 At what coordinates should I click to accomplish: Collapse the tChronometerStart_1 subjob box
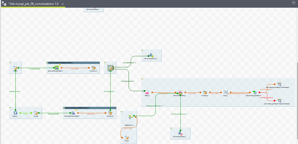point(142,50)
